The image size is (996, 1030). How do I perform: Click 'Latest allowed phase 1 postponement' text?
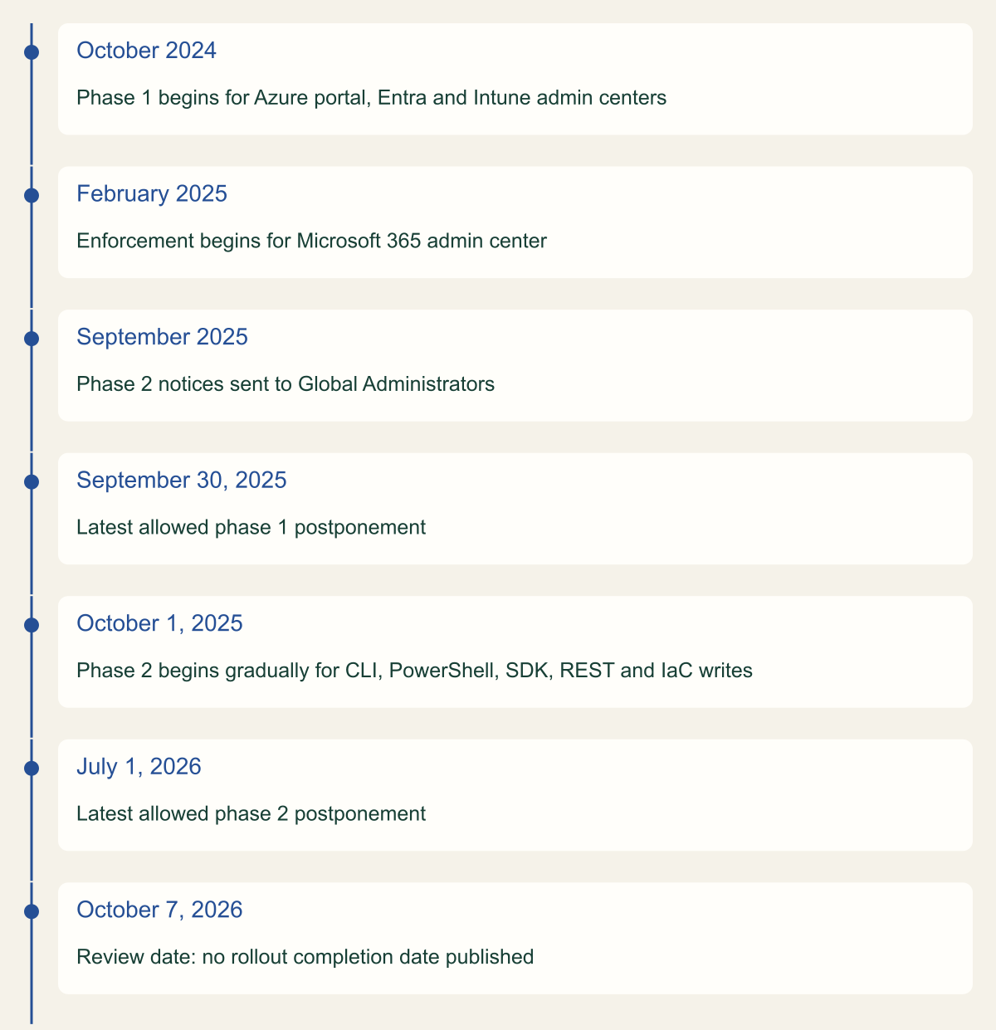(x=251, y=528)
